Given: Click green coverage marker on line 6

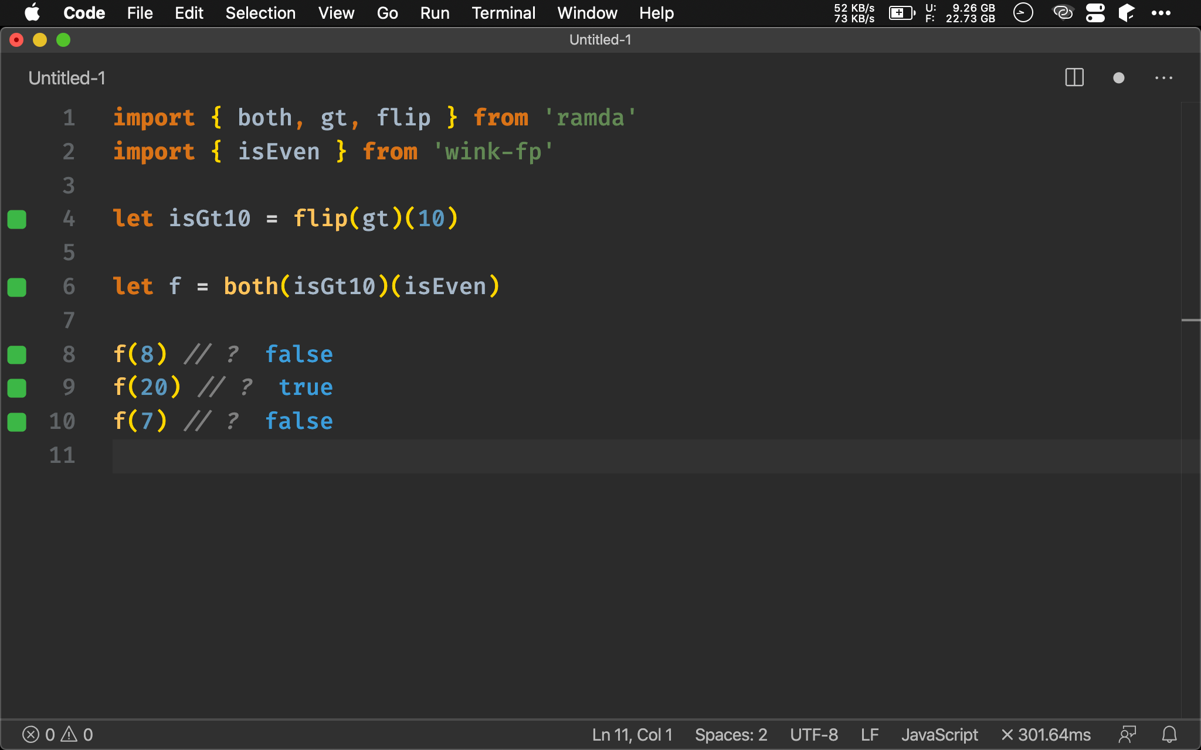Looking at the screenshot, I should [17, 287].
